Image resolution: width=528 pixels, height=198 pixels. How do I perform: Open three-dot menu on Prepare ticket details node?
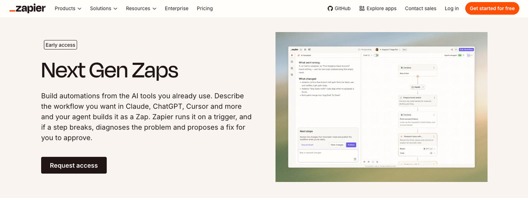pyautogui.click(x=434, y=98)
